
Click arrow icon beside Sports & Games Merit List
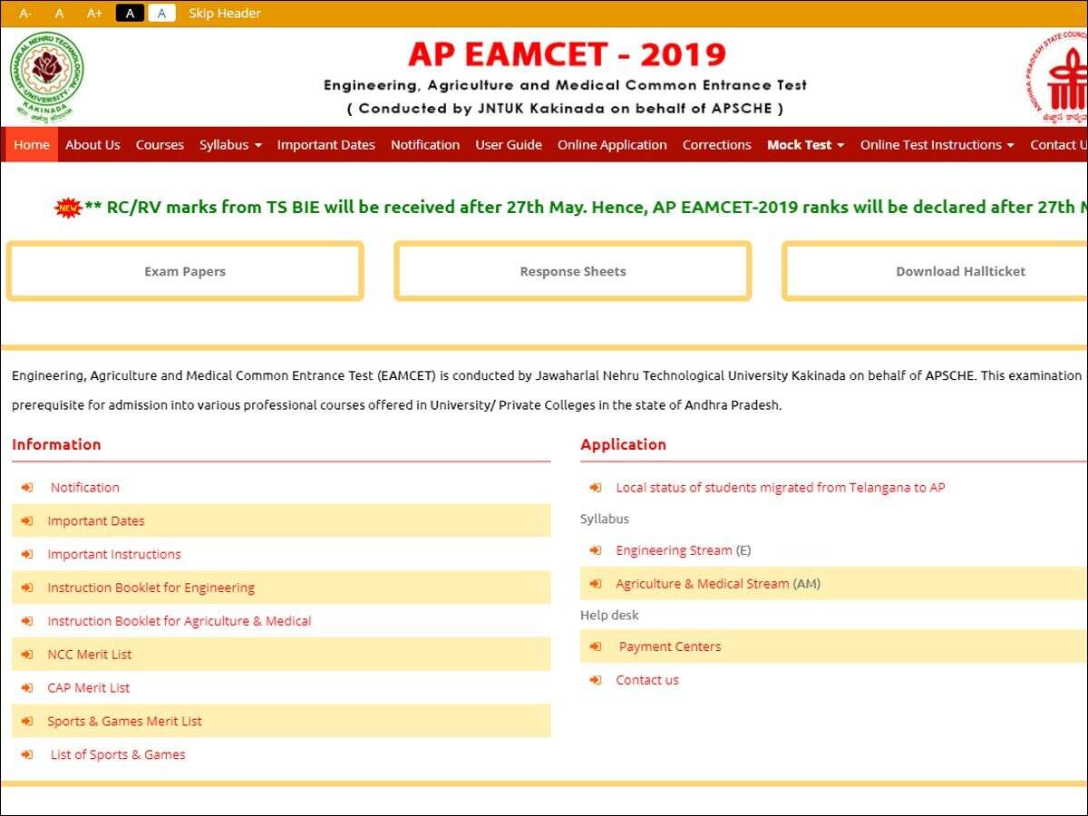click(x=27, y=722)
